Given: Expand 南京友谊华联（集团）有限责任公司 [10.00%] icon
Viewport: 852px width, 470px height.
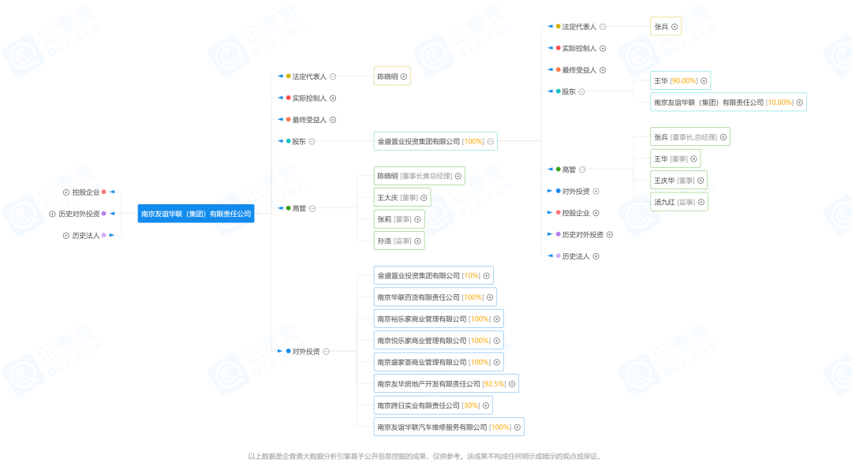Looking at the screenshot, I should click(799, 103).
